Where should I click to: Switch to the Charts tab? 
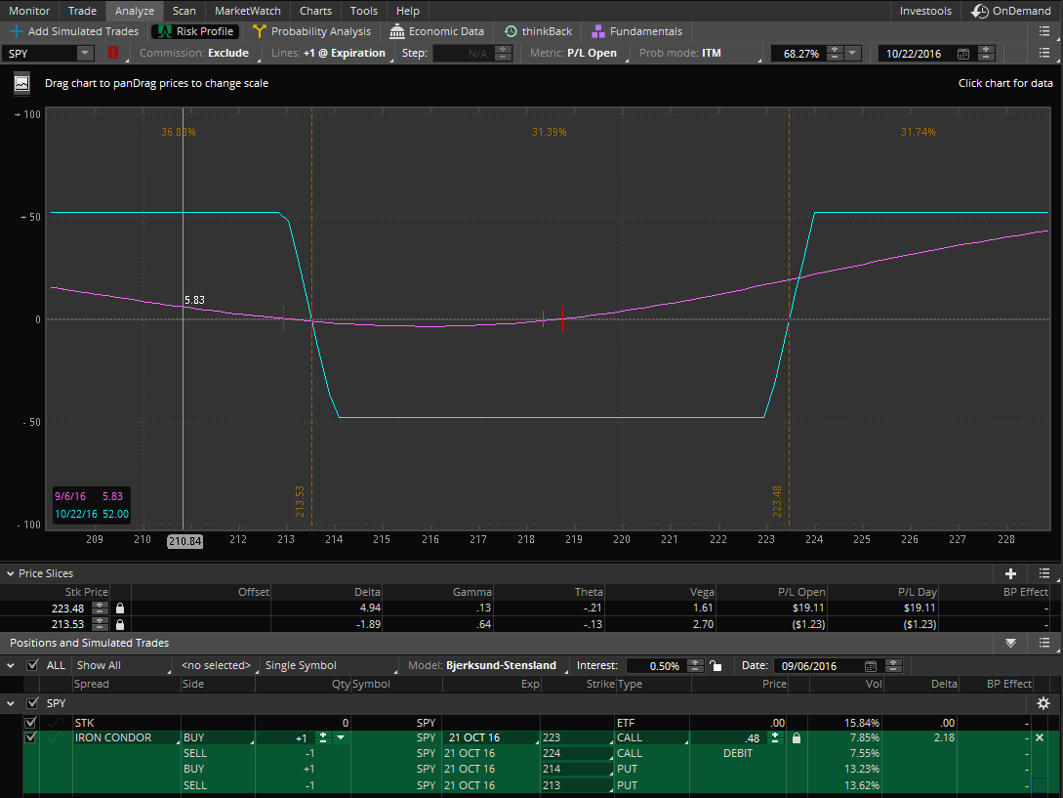click(315, 11)
